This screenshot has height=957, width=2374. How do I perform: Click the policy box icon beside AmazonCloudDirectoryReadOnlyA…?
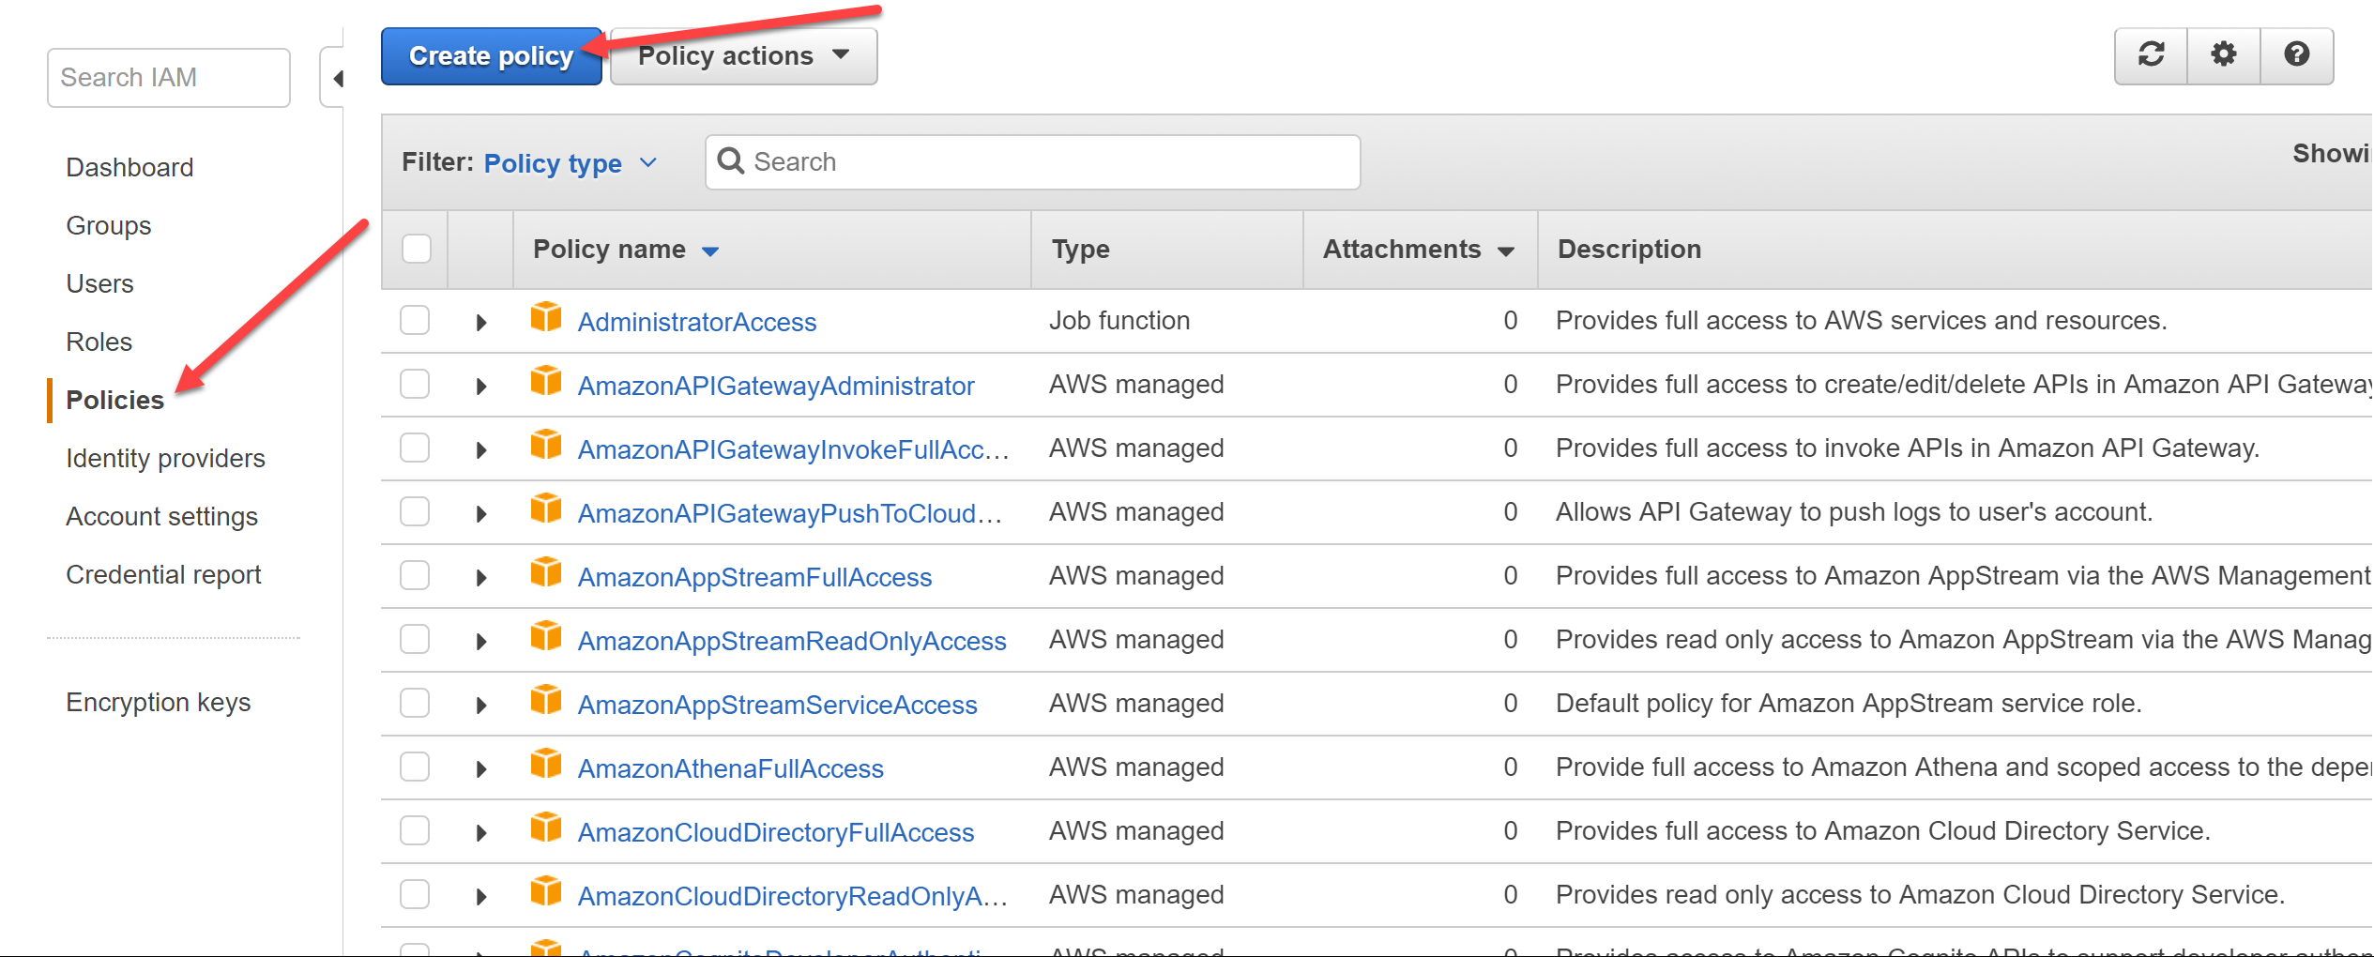(x=546, y=892)
